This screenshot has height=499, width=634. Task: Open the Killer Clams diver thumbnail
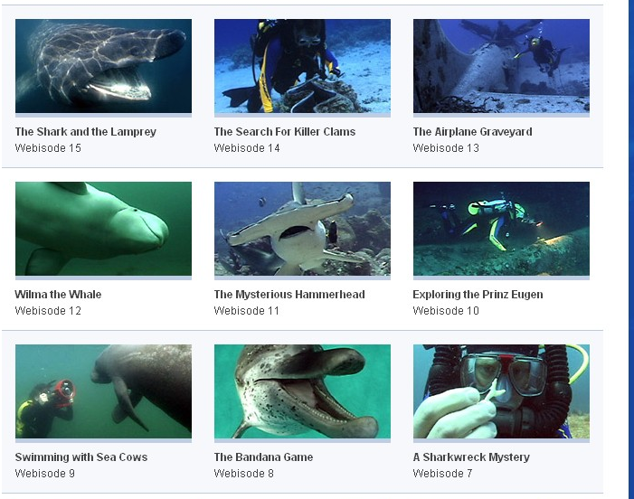tap(302, 66)
